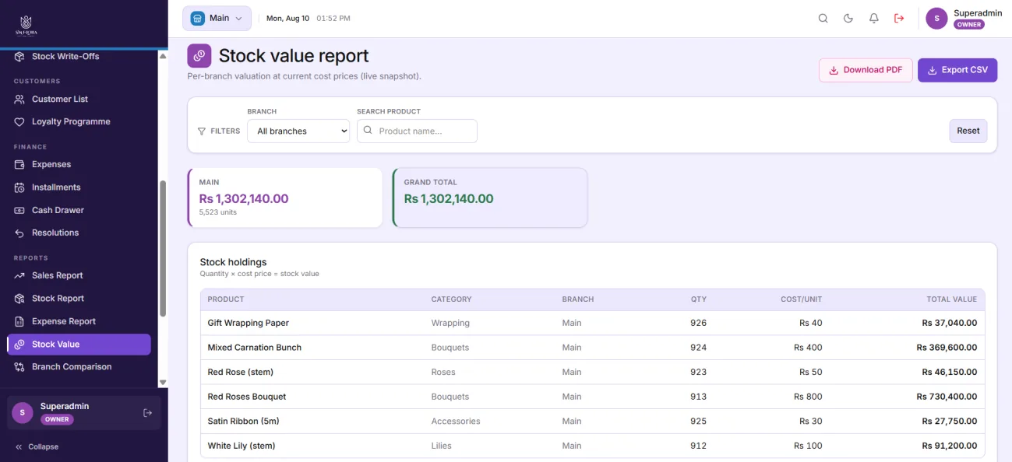The height and width of the screenshot is (462, 1012).
Task: Select the Stock Value menu item
Action: [79, 345]
